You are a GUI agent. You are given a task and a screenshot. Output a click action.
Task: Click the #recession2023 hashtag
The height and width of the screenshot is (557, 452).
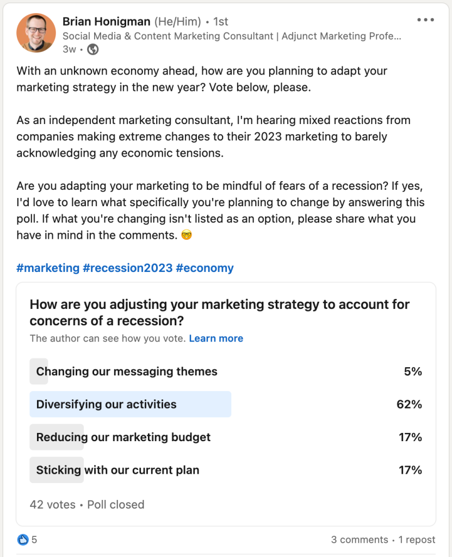[127, 268]
